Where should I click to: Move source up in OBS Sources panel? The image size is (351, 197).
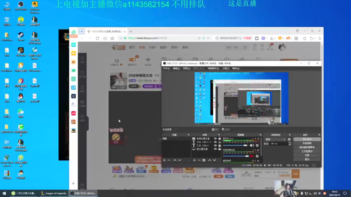click(x=210, y=160)
